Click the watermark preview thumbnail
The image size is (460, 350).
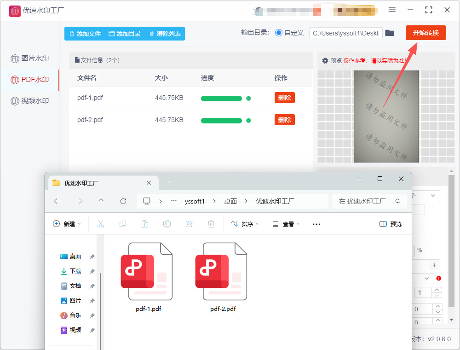pyautogui.click(x=386, y=116)
